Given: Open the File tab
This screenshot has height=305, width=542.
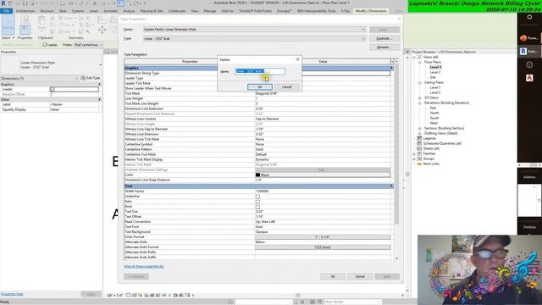Looking at the screenshot, I should point(7,11).
